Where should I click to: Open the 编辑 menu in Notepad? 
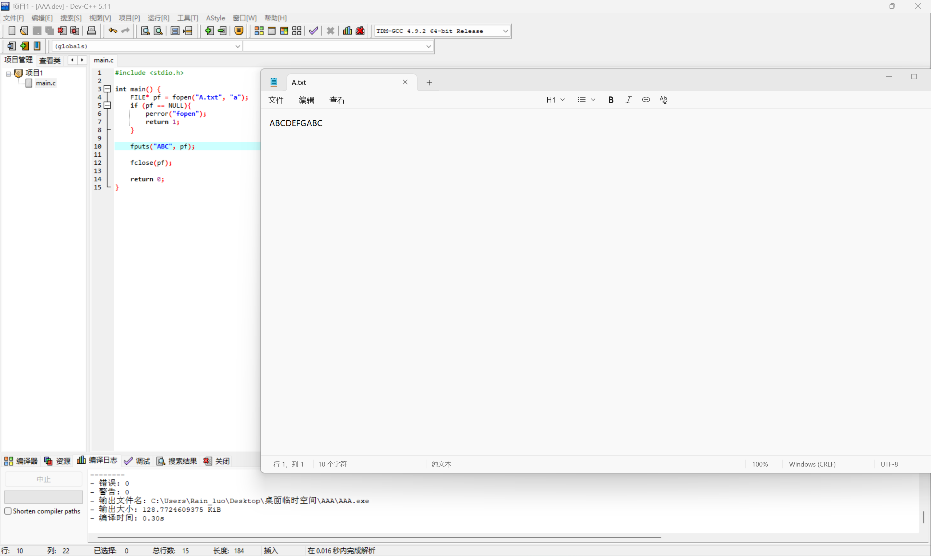(306, 100)
